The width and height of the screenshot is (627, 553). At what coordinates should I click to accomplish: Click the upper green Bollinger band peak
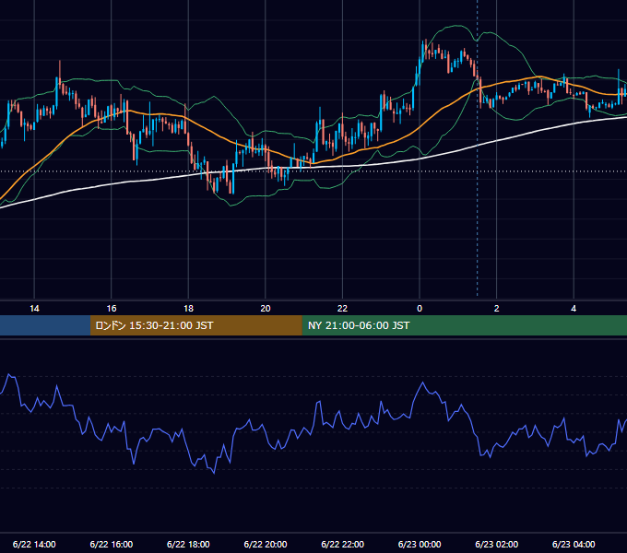click(x=458, y=26)
